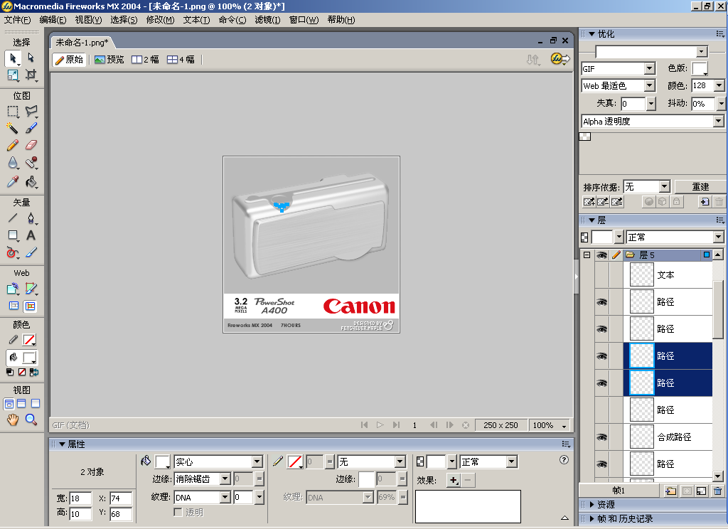This screenshot has height=529, width=728.
Task: Activate the Rectangle shape tool
Action: (13, 235)
